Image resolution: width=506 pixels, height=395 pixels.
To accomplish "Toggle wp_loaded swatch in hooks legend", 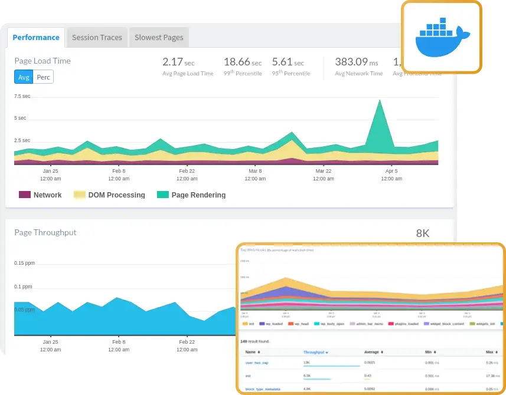I will pyautogui.click(x=262, y=324).
